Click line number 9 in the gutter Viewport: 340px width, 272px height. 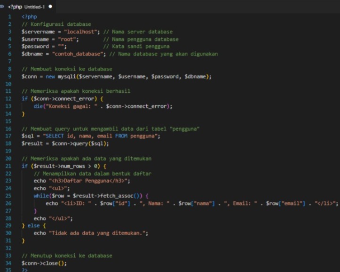click(9, 76)
